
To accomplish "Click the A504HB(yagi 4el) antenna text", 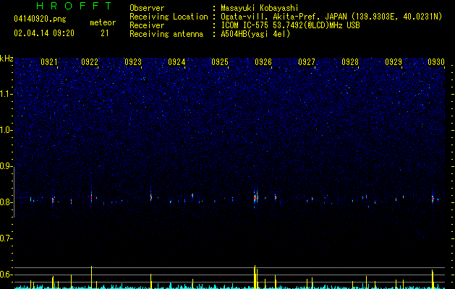I will coord(255,34).
